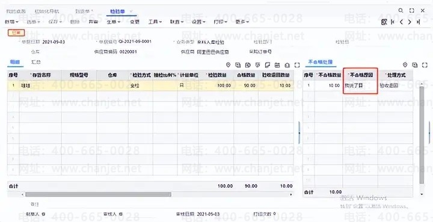This screenshot has height=222, width=433.
Task: Click the 检验方式 column header
Action: tap(140, 75)
